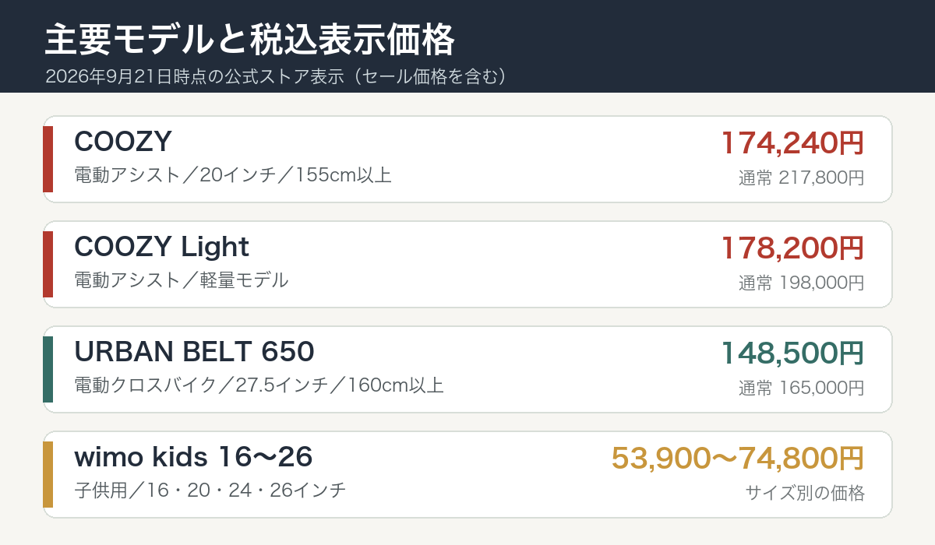Screen dimensions: 935x545
Task: Click the wimo kids 16〜26 title
Action: click(193, 457)
